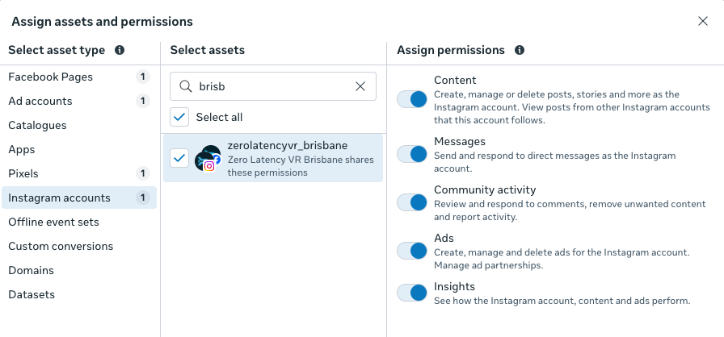The width and height of the screenshot is (724, 337).
Task: Click the zerolatencyvr_brisbane profile avatar
Action: (208, 158)
